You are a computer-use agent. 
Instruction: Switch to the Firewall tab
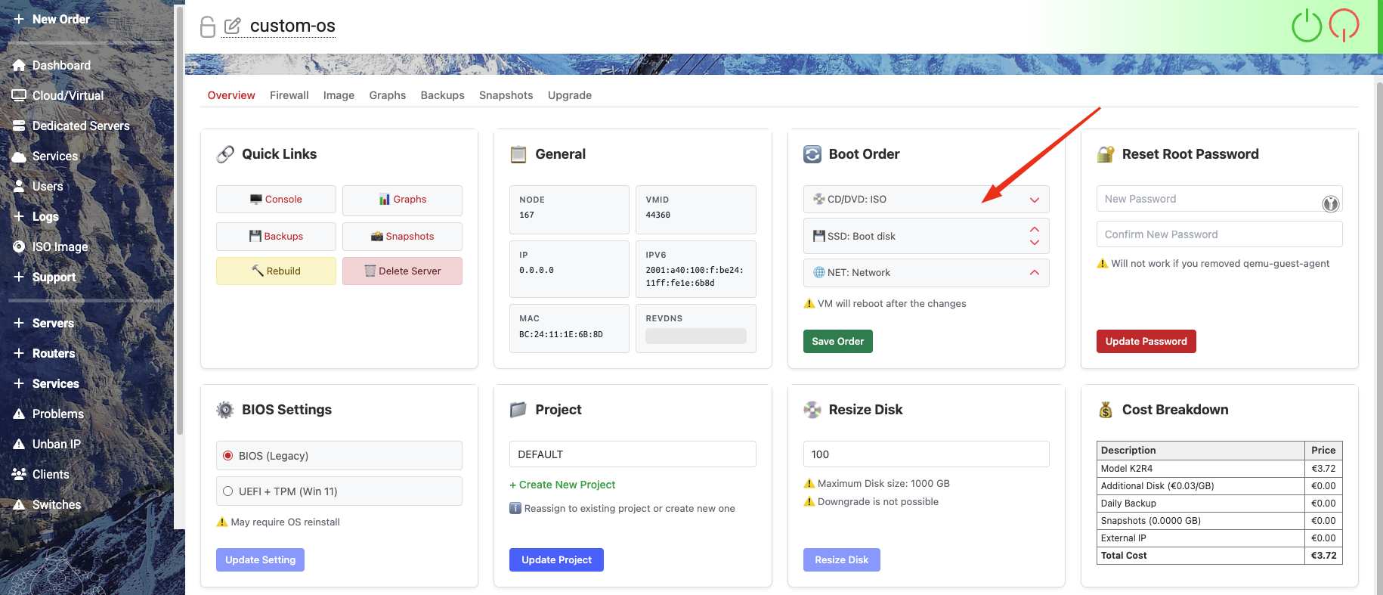[x=289, y=95]
